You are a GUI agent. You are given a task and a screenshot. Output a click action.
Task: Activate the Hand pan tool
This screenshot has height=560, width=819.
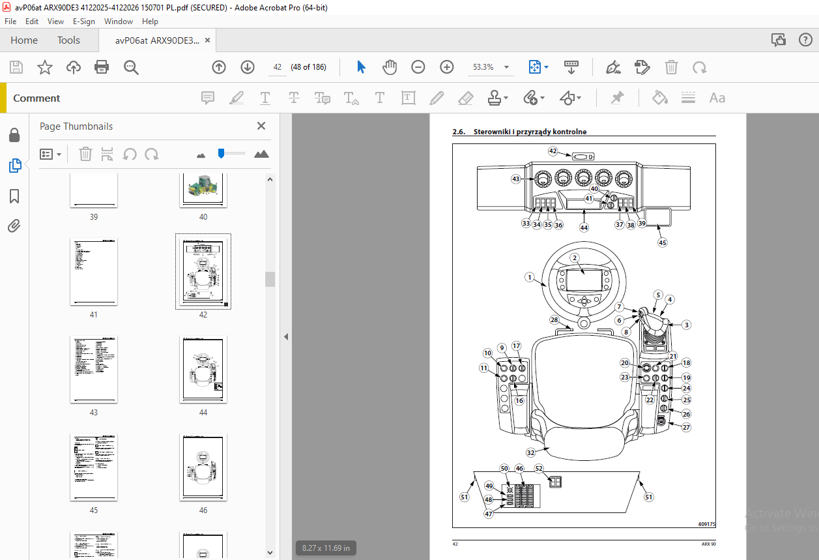click(x=390, y=67)
